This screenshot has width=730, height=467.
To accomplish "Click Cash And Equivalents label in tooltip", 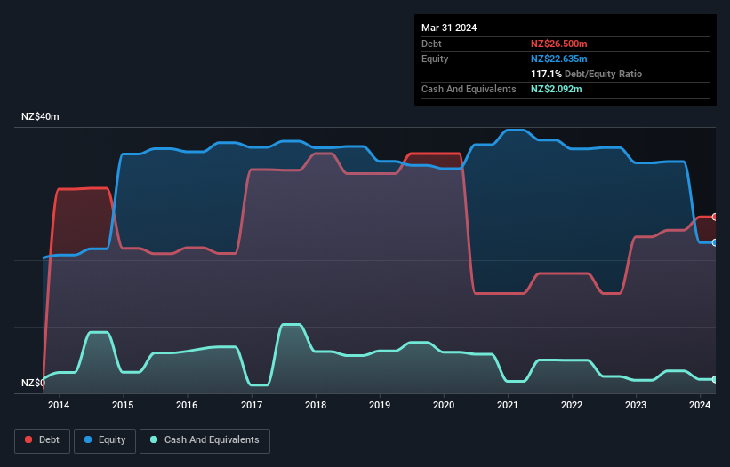I will (469, 89).
